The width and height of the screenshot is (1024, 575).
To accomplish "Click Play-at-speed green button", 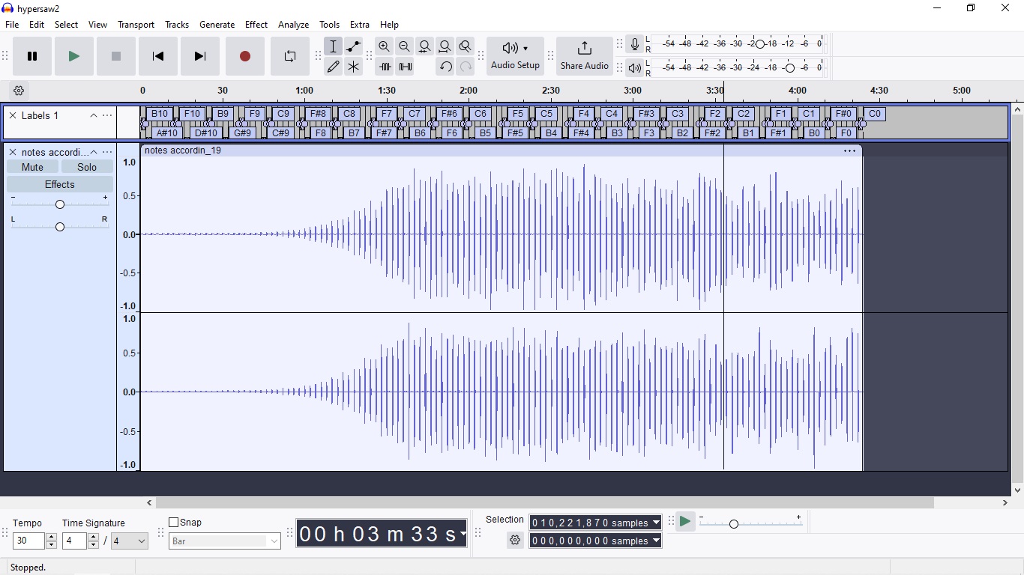I will [685, 522].
